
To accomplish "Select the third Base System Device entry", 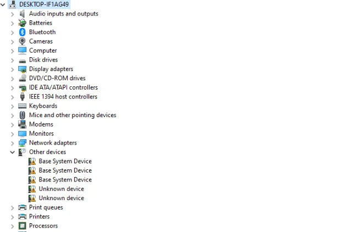I will (x=65, y=180).
